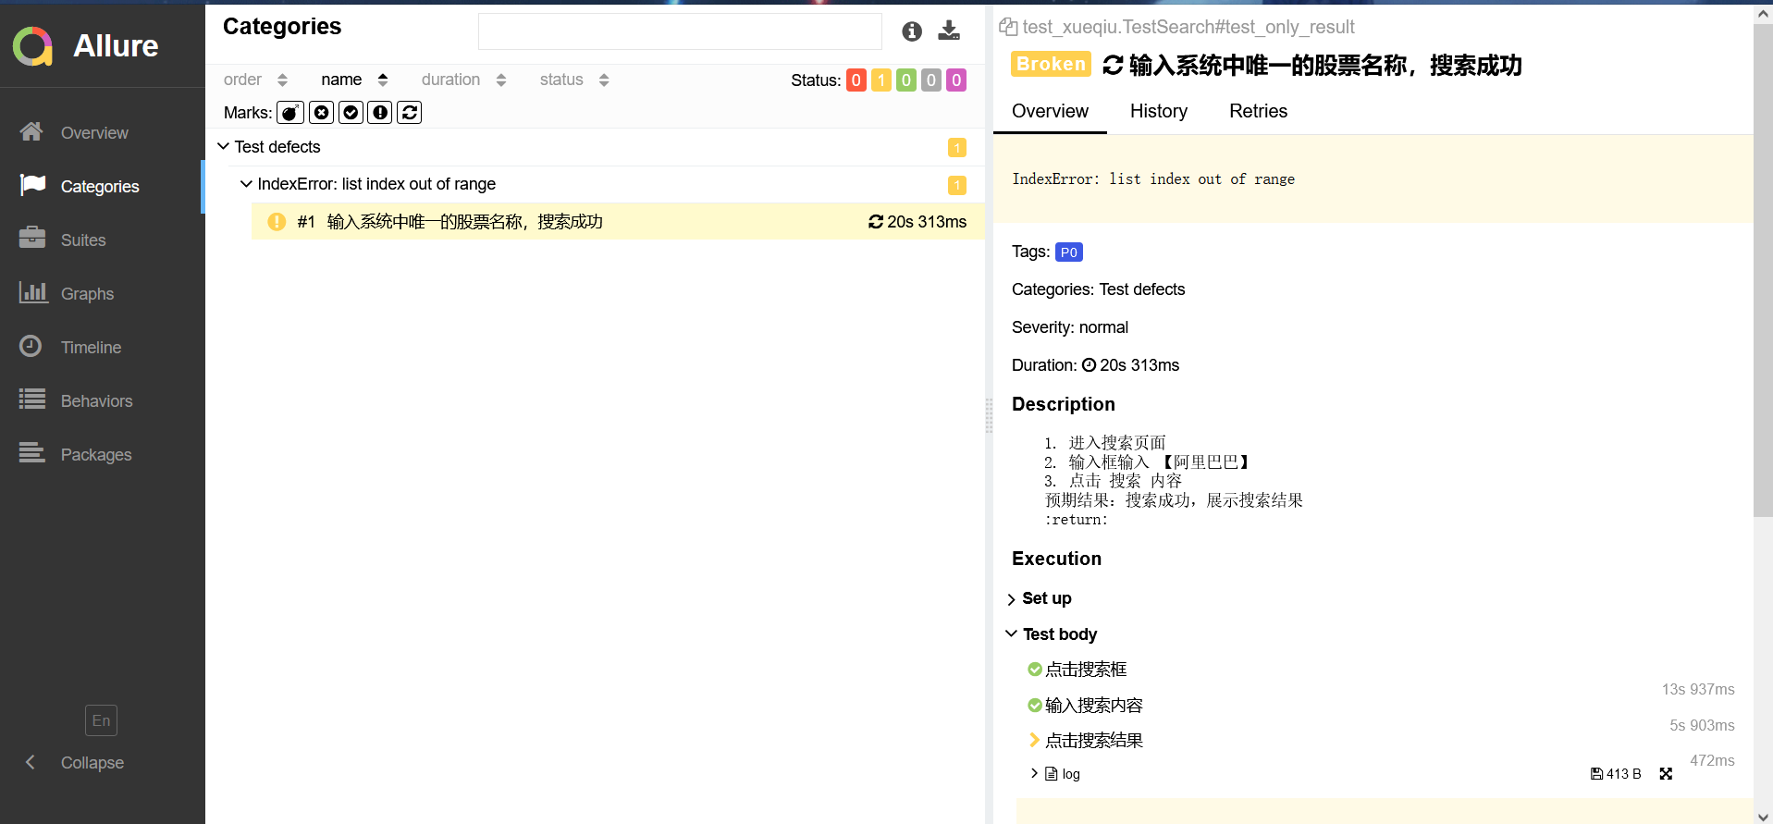This screenshot has height=824, width=1773.
Task: Toggle the new-failed X mark filter
Action: point(321,113)
